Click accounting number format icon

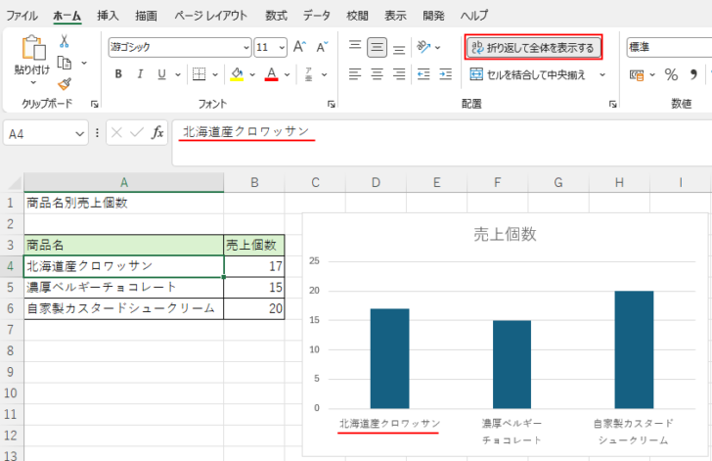point(637,74)
